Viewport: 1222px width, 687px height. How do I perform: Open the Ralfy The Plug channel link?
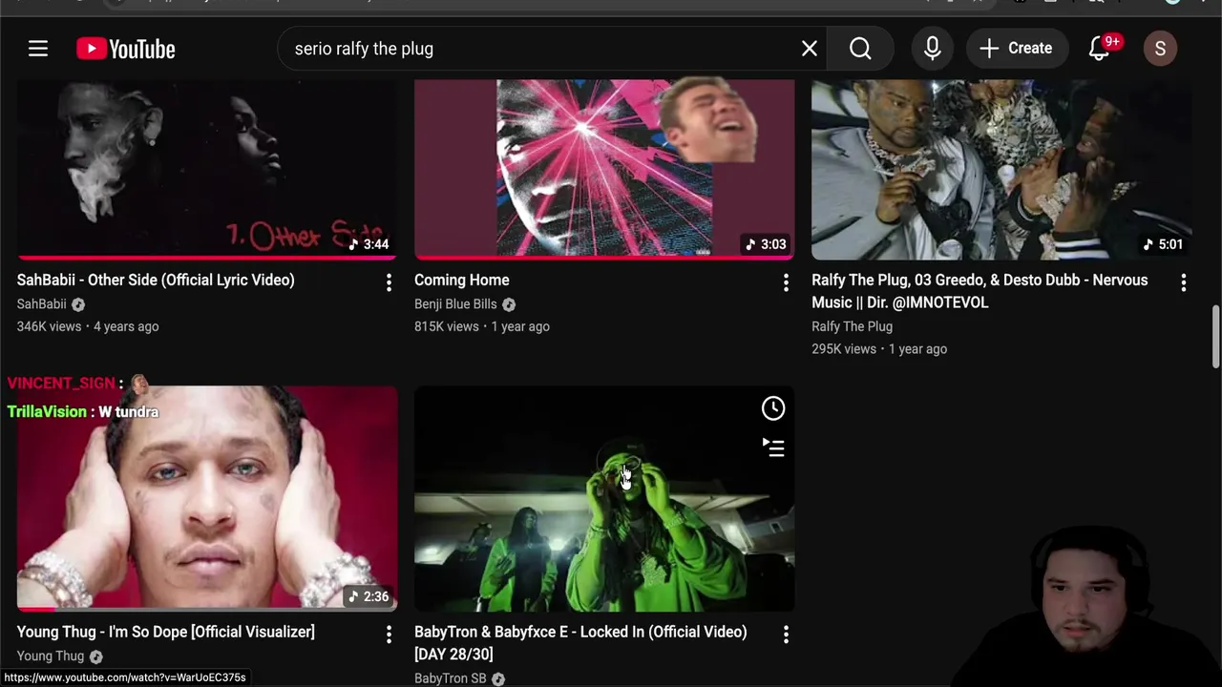point(852,326)
